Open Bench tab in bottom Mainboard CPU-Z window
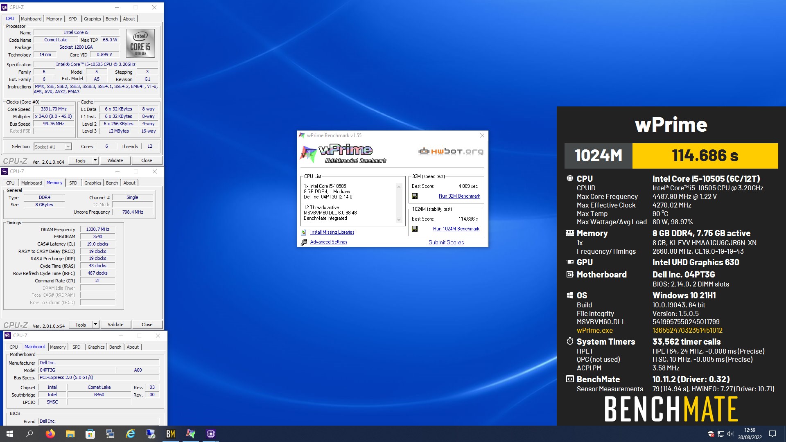786x442 pixels. tap(115, 347)
